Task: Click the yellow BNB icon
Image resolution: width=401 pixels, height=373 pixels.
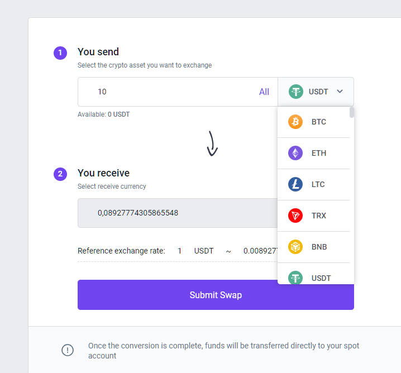Action: [x=295, y=247]
